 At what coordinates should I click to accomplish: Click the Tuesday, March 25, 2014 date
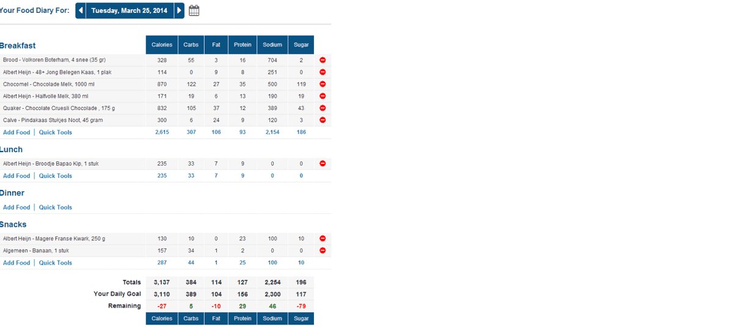[129, 10]
